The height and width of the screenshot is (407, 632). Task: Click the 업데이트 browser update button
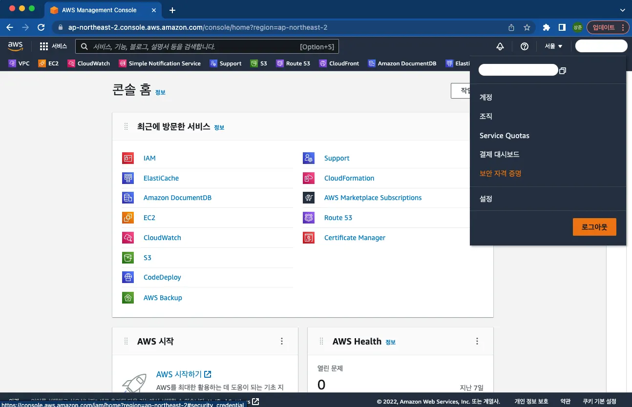pyautogui.click(x=608, y=27)
